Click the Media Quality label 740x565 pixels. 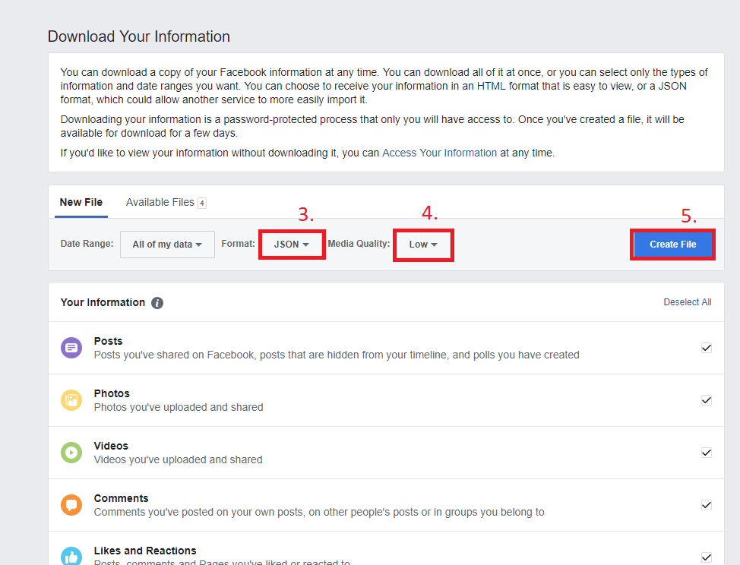(359, 243)
